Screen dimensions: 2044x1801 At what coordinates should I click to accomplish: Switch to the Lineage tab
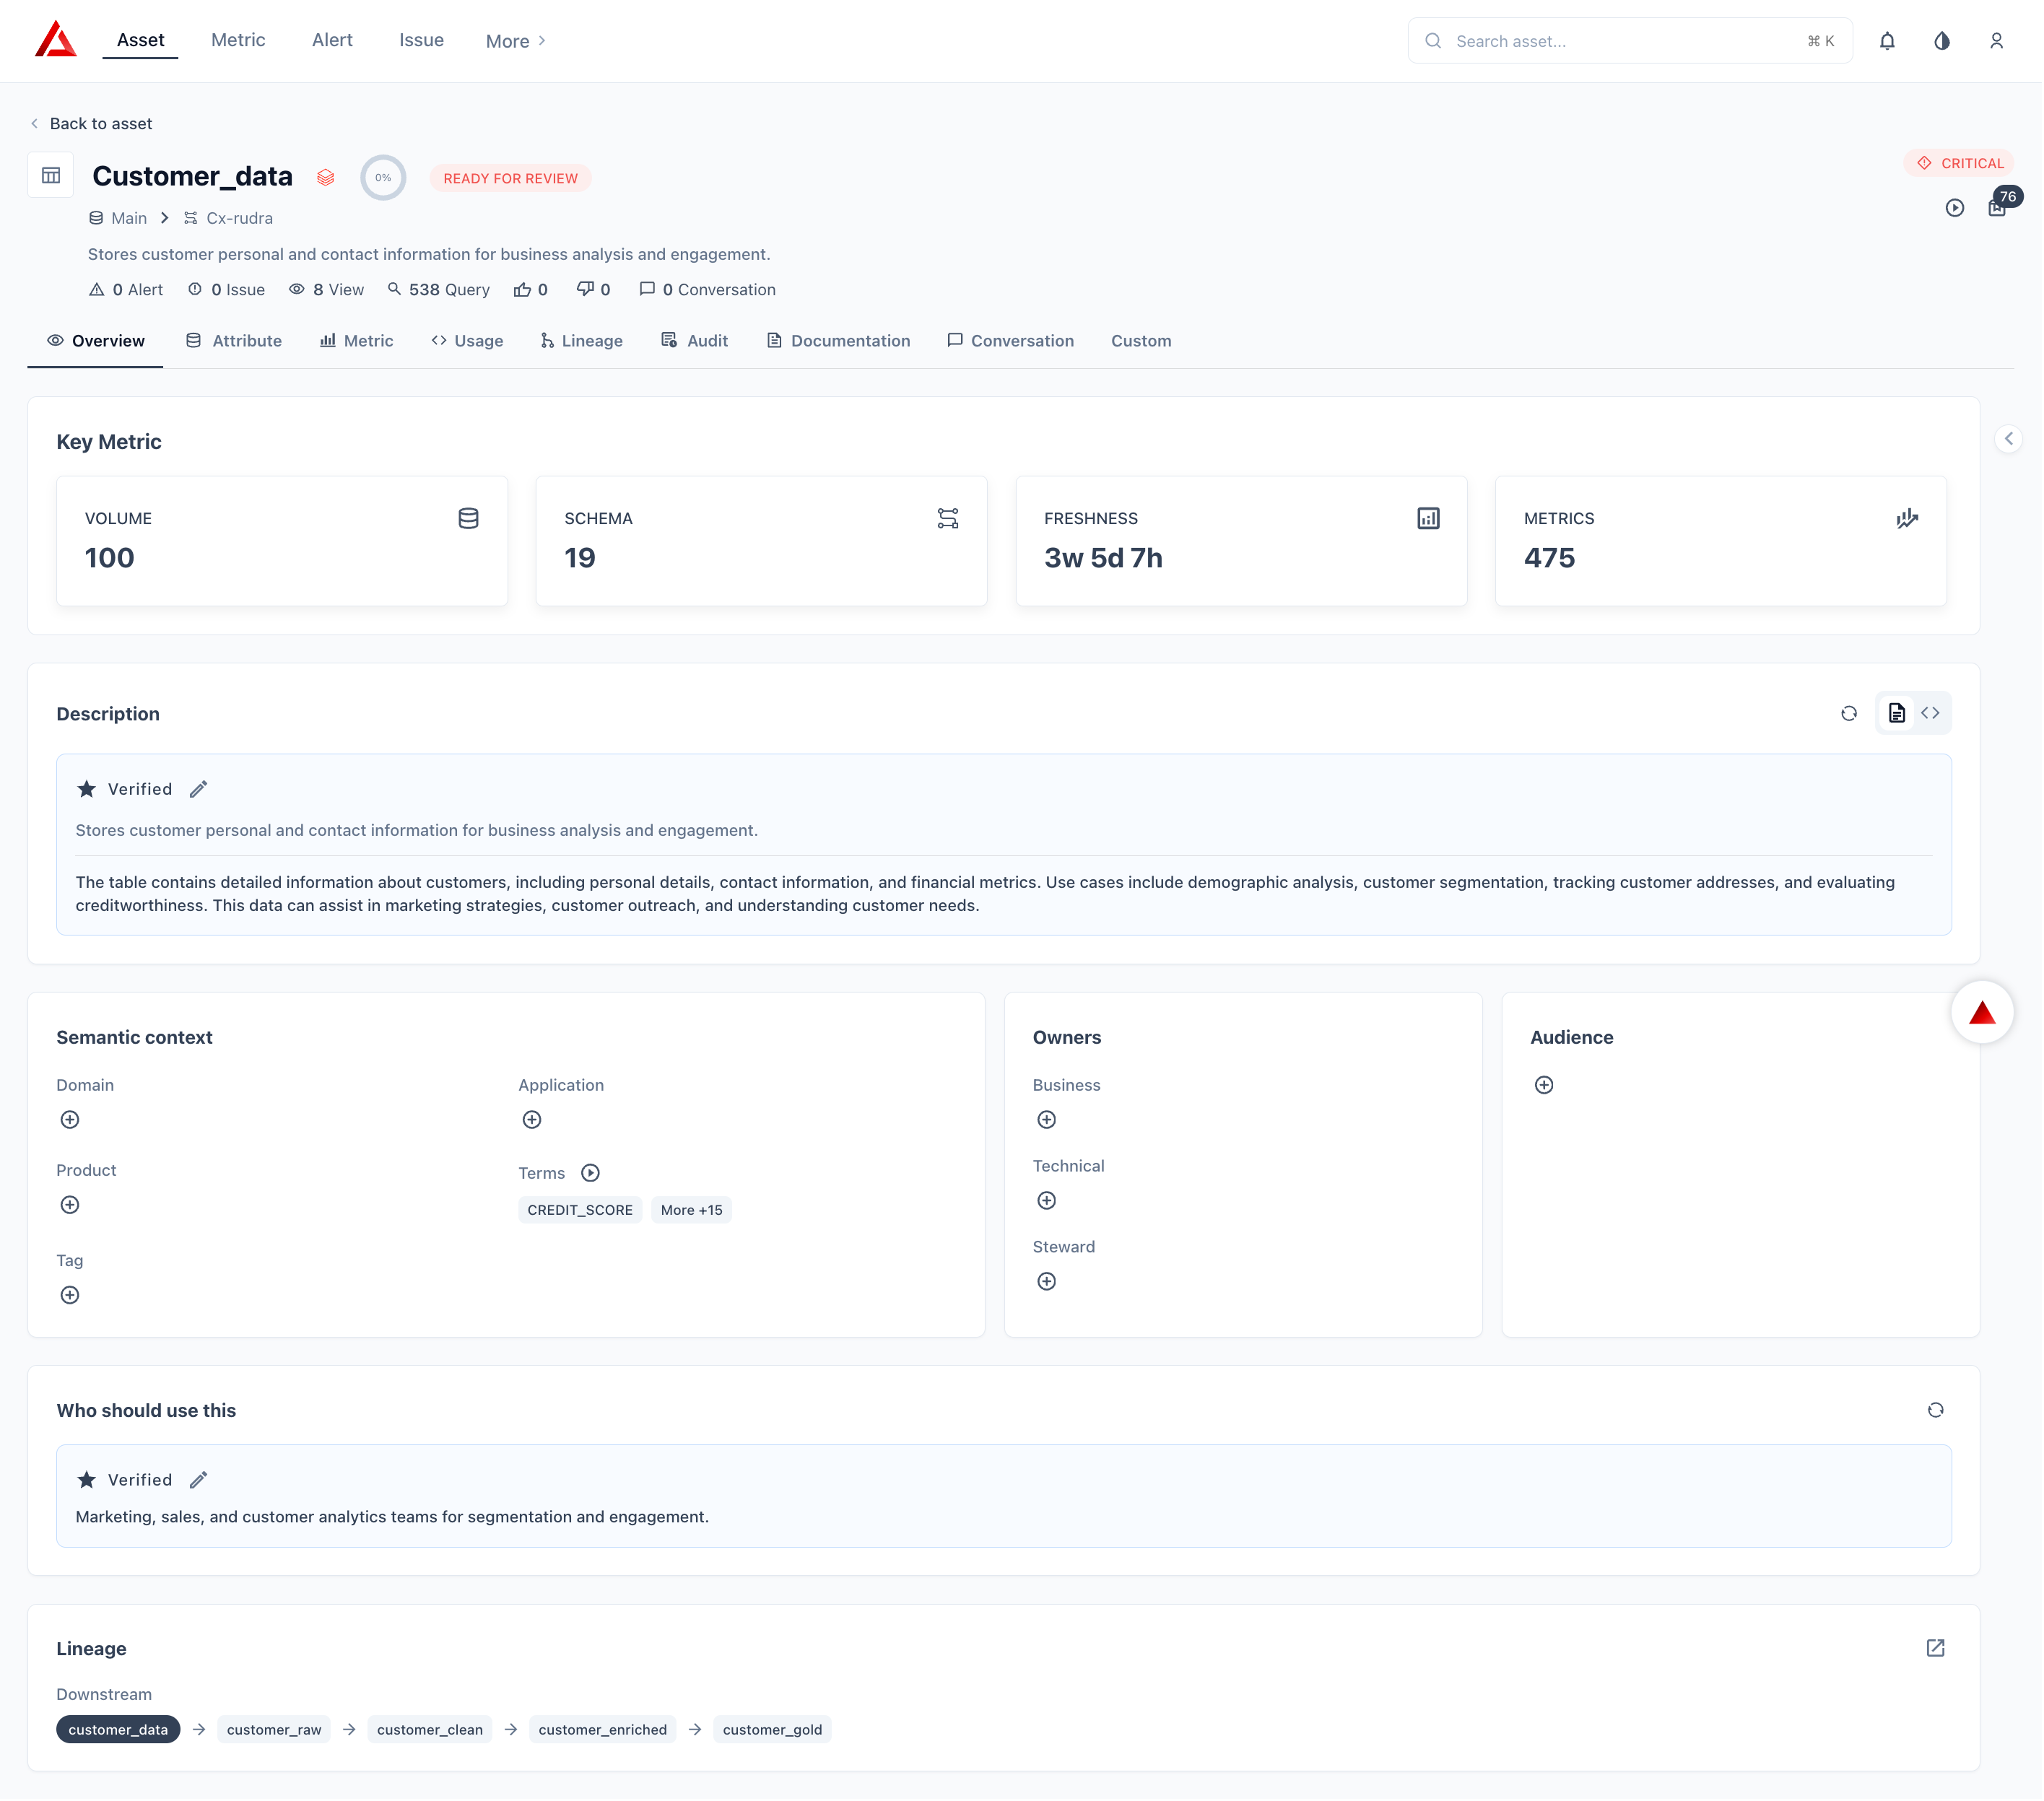tap(582, 341)
